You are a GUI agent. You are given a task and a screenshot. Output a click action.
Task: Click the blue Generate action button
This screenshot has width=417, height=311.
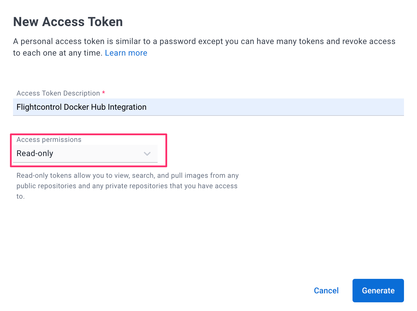pyautogui.click(x=378, y=290)
